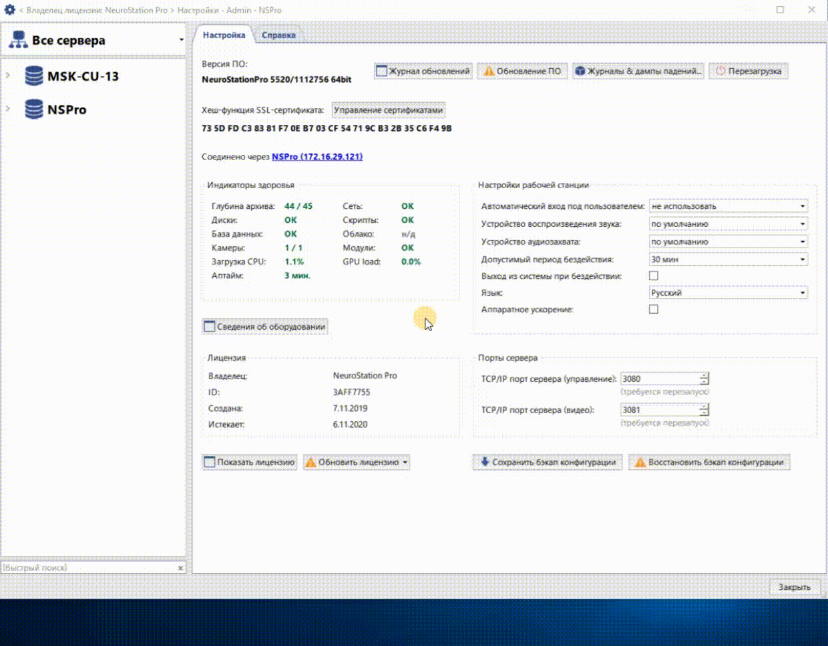Click the Журнал обновлений button label

tap(429, 71)
